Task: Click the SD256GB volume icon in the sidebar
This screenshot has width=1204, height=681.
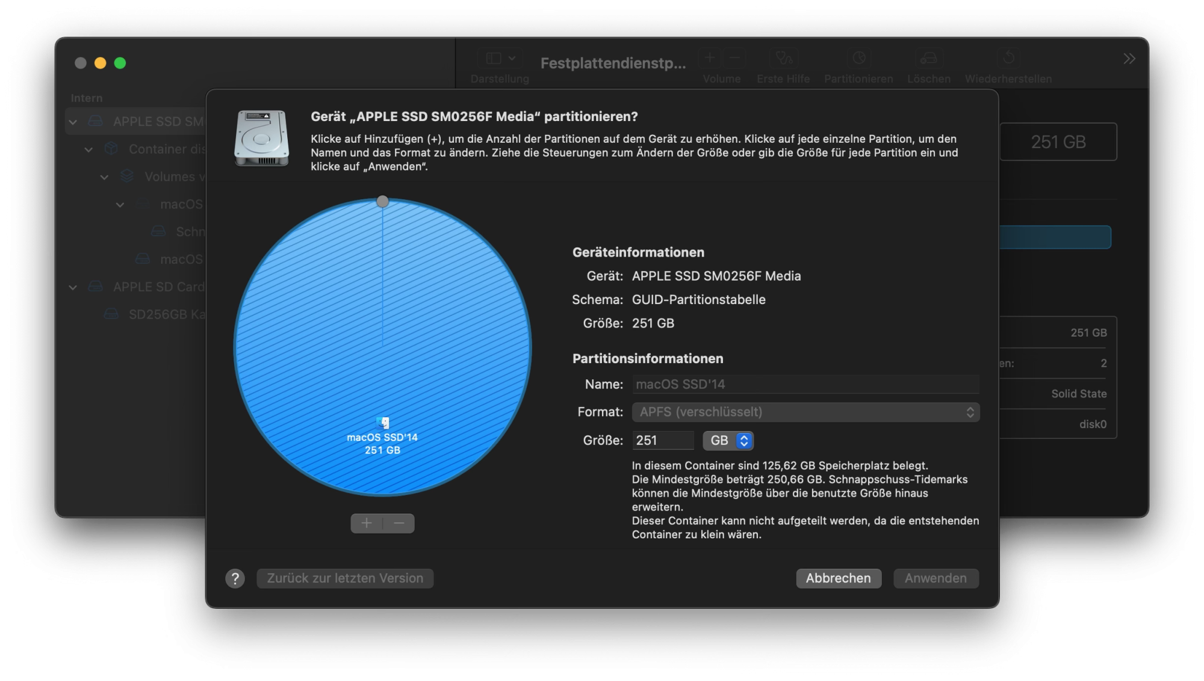Action: tap(111, 314)
